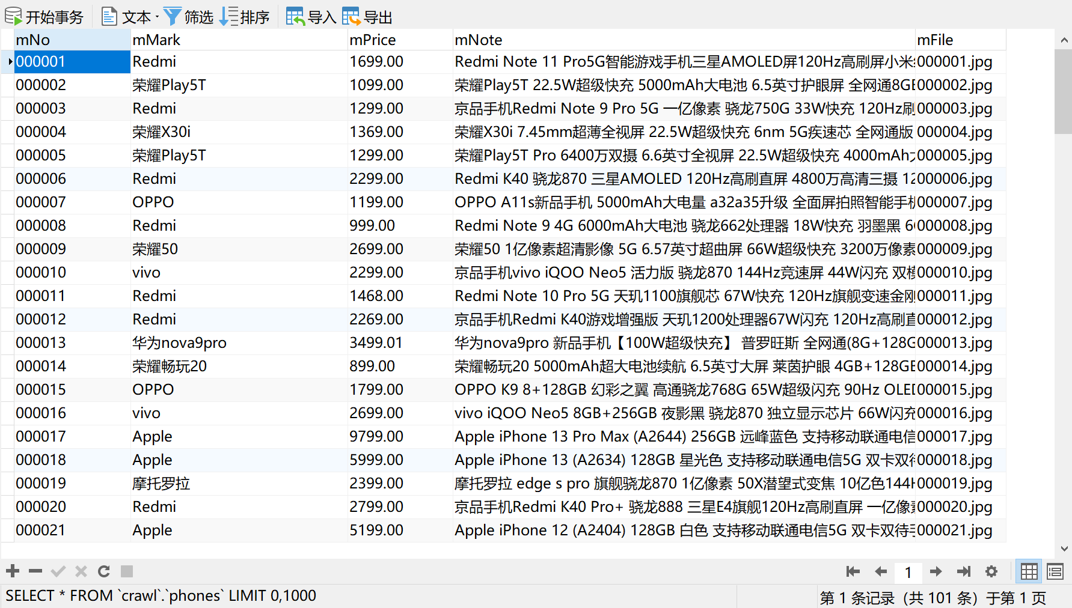Click the file cell 000004.jpg
1072x608 pixels.
tap(961, 132)
